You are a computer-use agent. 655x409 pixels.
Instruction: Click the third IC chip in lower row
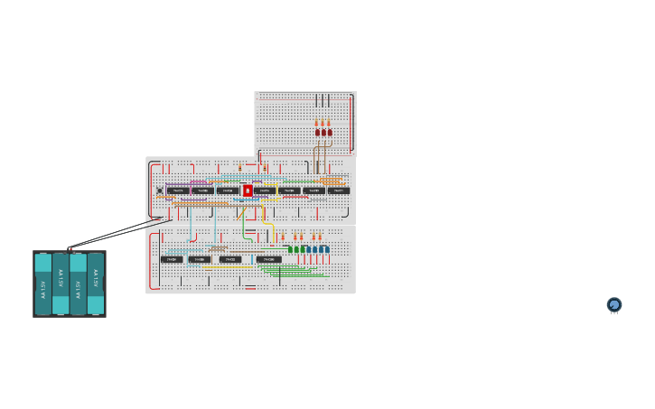coord(230,259)
